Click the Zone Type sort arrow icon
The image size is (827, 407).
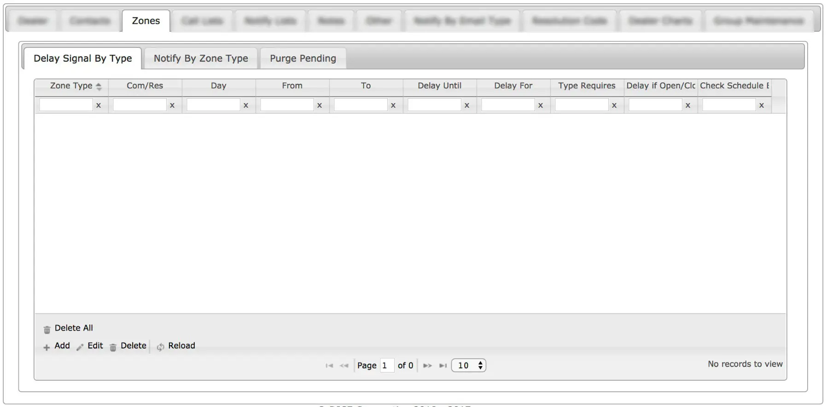coord(99,86)
